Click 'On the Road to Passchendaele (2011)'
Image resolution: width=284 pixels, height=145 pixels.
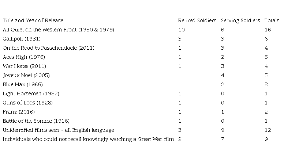pos(49,48)
